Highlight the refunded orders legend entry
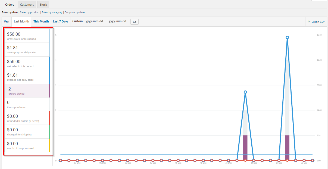Screen dimensions: 328x169 (x=27, y=118)
